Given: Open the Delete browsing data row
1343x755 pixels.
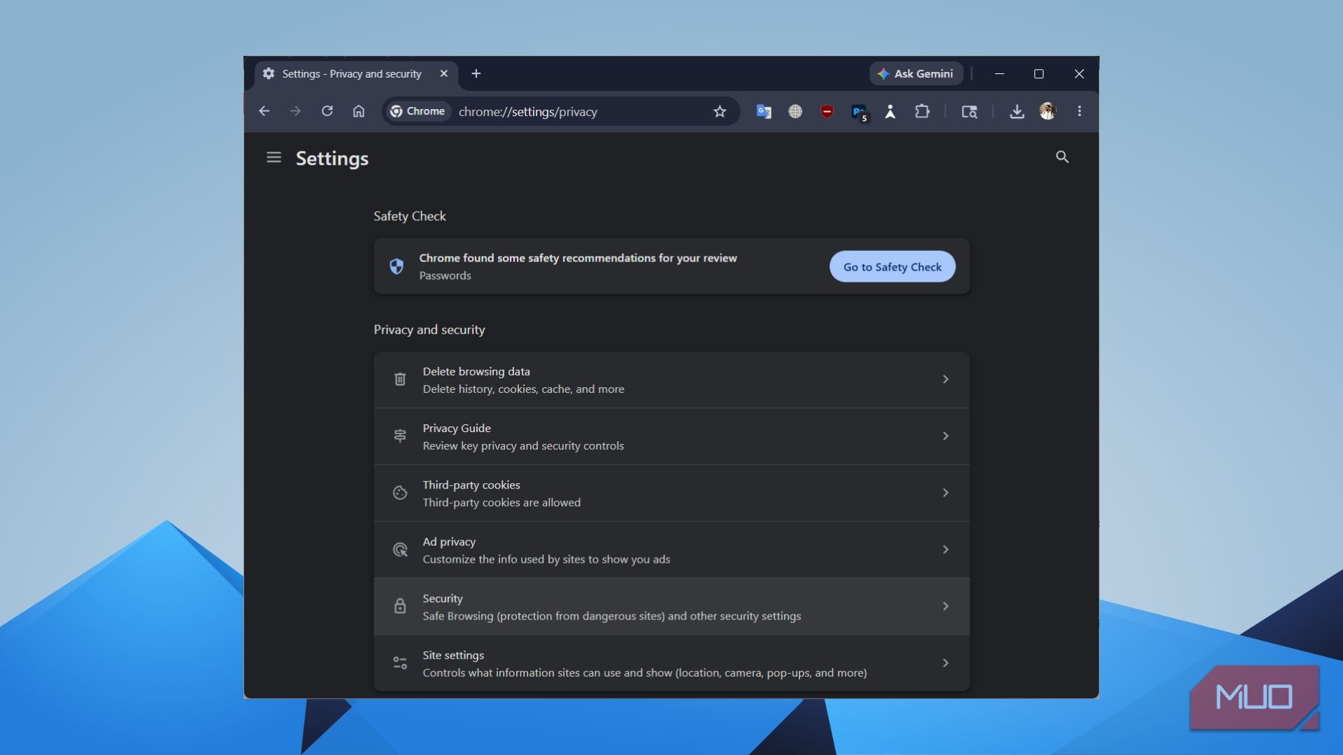Looking at the screenshot, I should click(671, 380).
